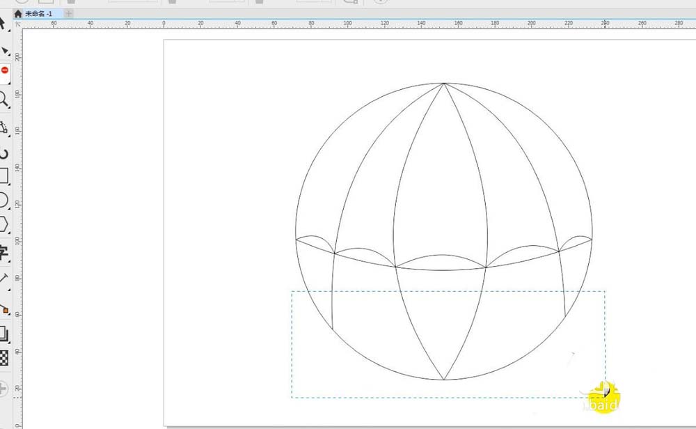The image size is (696, 429).
Task: Select the Shape tool
Action: 4,51
